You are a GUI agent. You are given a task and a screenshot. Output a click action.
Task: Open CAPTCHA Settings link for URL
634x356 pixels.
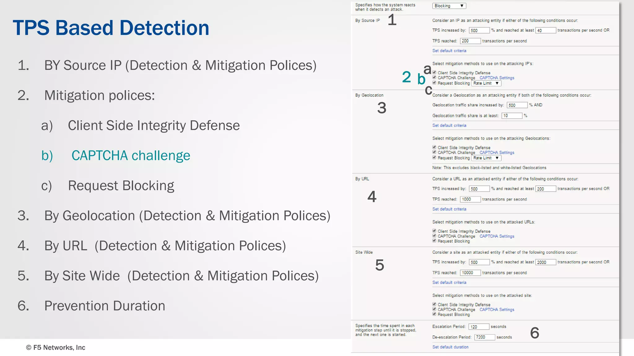click(497, 236)
